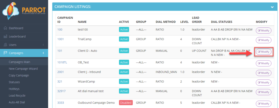Open campaign ID 1018TL link
The image size is (279, 108).
click(62, 62)
